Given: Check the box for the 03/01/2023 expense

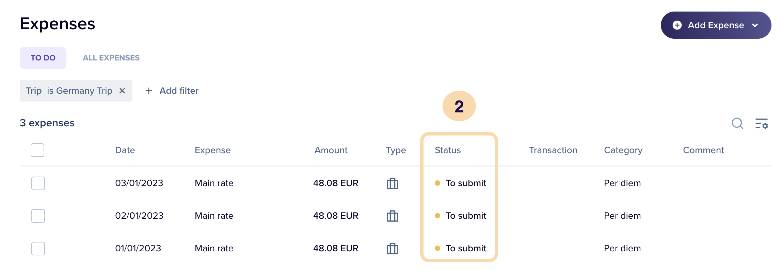Looking at the screenshot, I should (38, 183).
